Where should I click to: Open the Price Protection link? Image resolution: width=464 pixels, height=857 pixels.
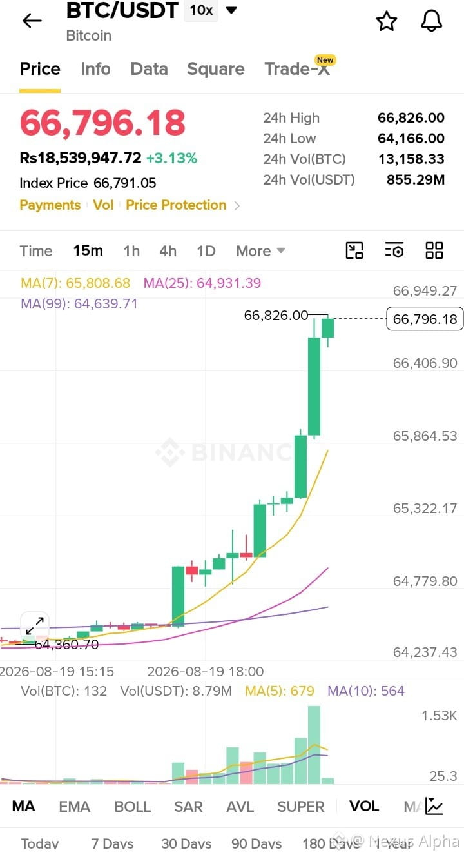(x=176, y=205)
